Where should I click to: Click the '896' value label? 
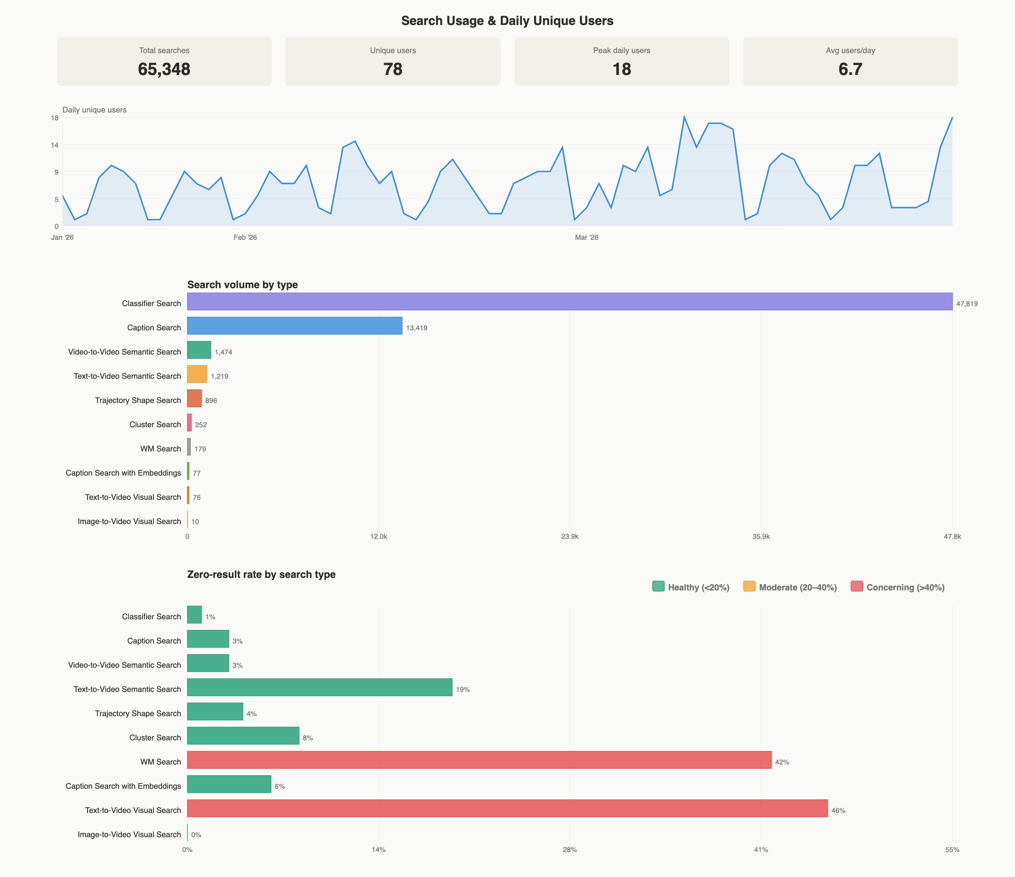pyautogui.click(x=211, y=401)
